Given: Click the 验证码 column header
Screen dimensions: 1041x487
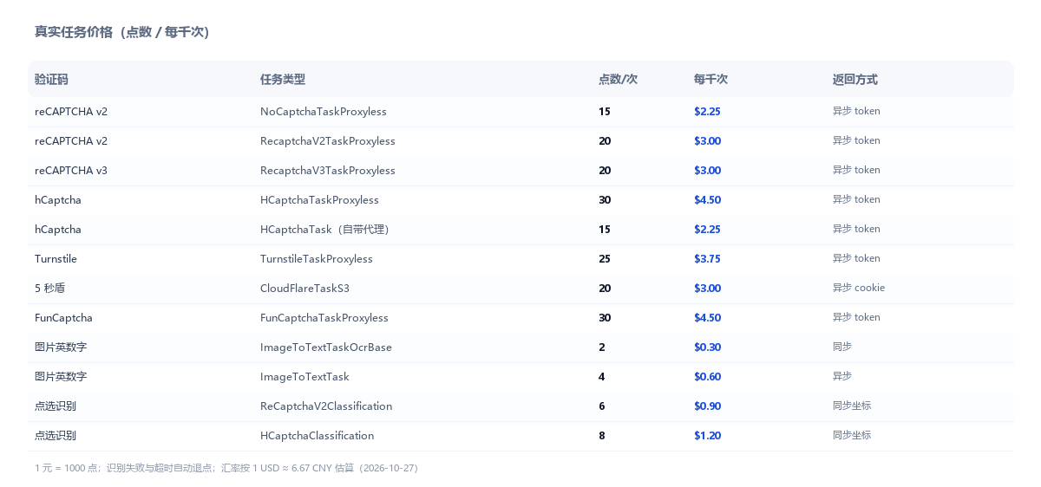Looking at the screenshot, I should [51, 79].
